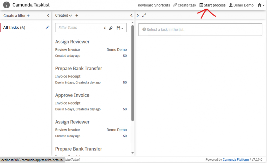The width and height of the screenshot is (267, 163).
Task: Click 'Due in 6 days' under Approve Invoice
Action: [65, 109]
